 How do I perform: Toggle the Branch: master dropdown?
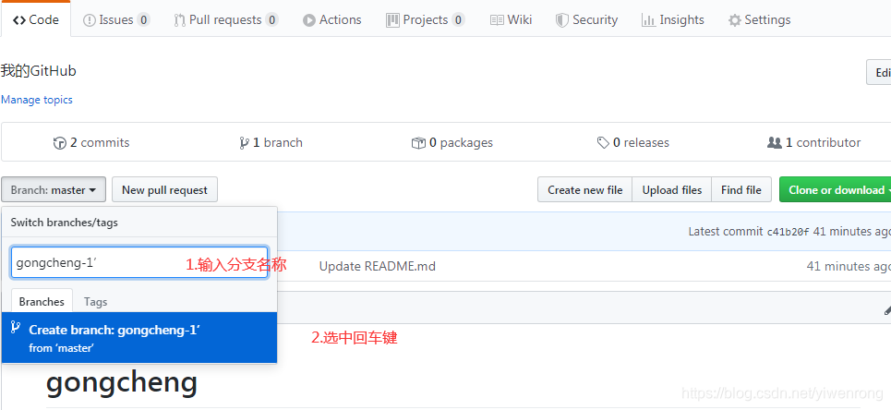tap(54, 190)
